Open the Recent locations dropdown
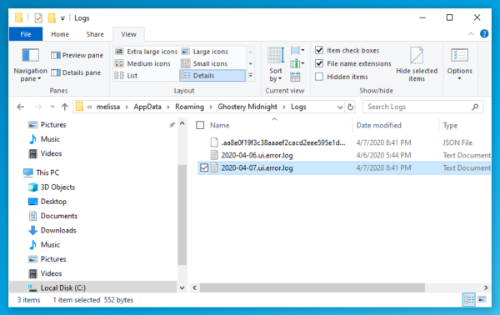This screenshot has width=500, height=315. point(52,107)
